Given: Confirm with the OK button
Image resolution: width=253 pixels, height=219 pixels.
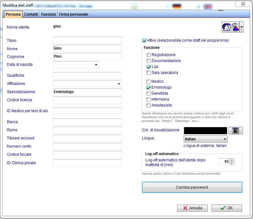Looking at the screenshot, I should [x=227, y=208].
